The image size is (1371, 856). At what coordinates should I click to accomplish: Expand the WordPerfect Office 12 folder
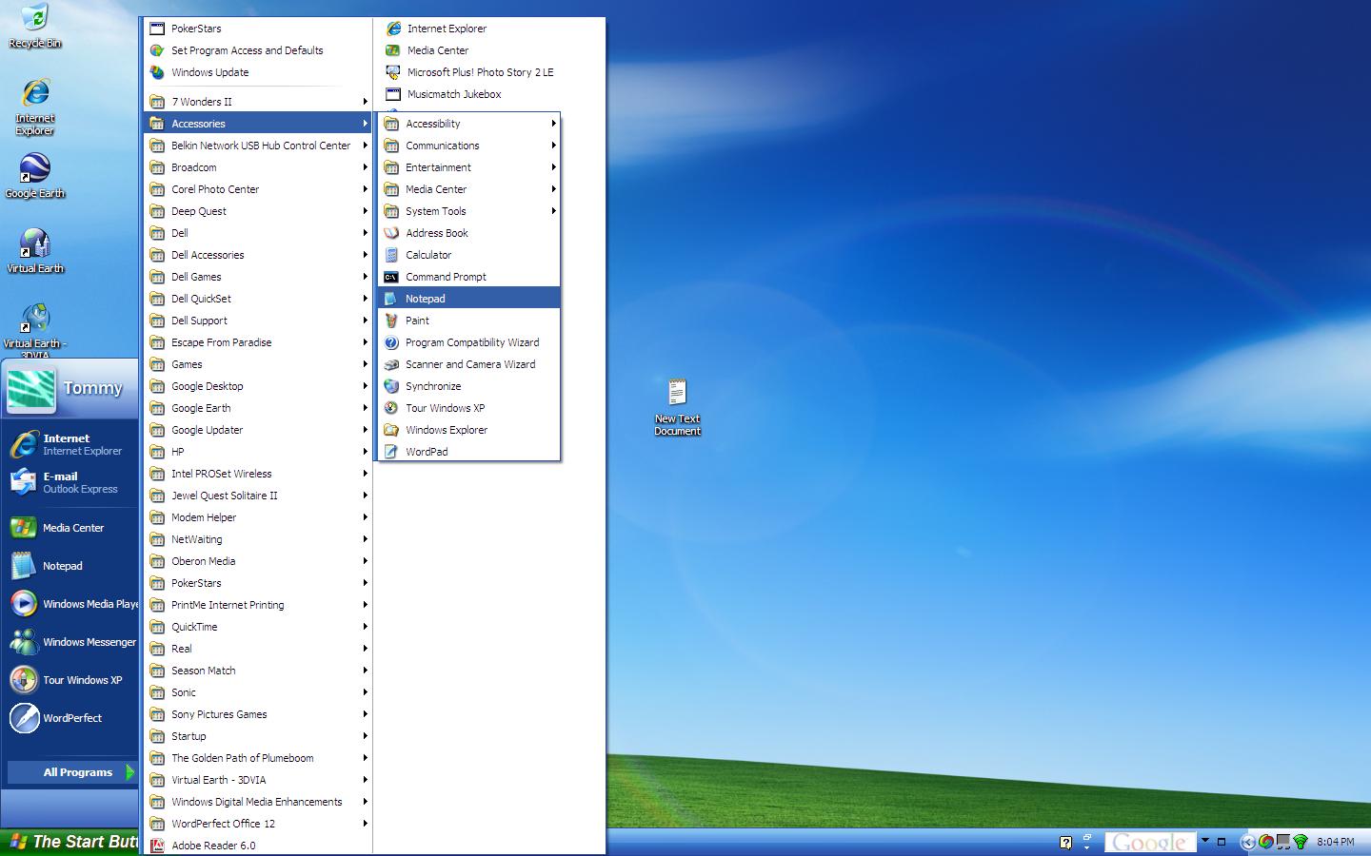click(x=258, y=824)
